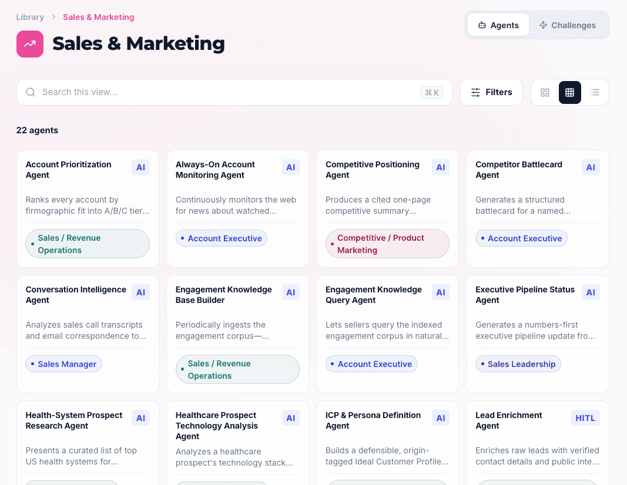Image resolution: width=627 pixels, height=485 pixels.
Task: Click the breadcrumb chevron separator
Action: pos(53,17)
